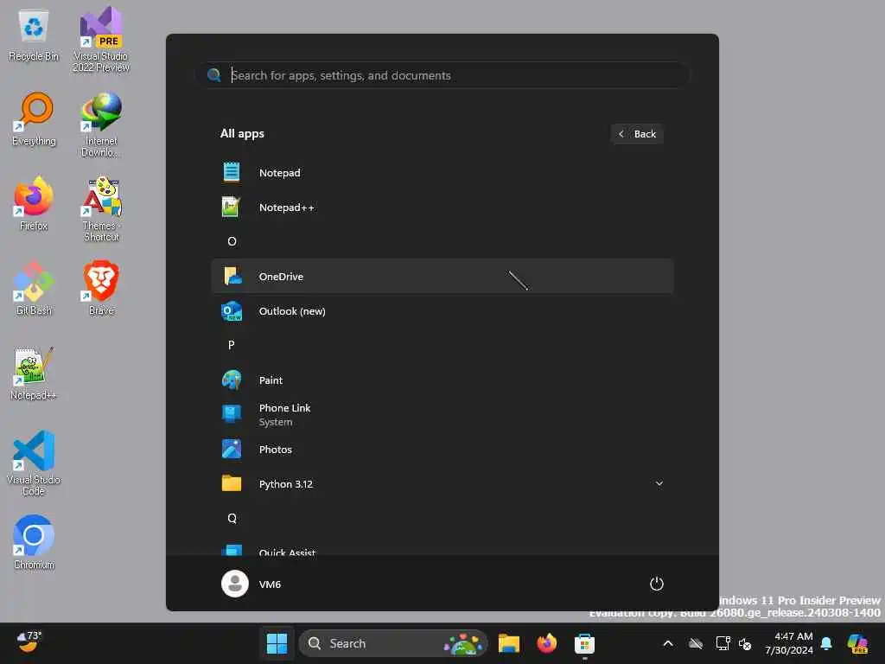The width and height of the screenshot is (885, 664).
Task: Focus the Start menu search field
Action: [442, 75]
